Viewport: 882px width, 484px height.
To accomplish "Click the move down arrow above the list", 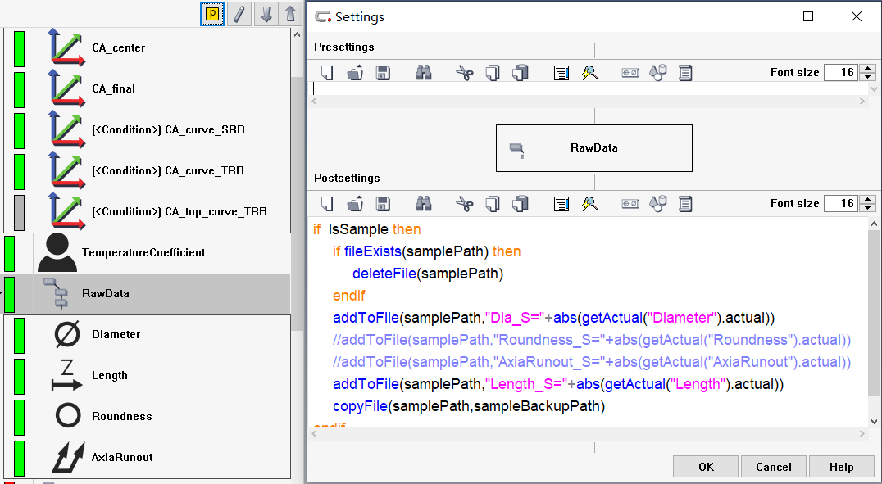I will 266,14.
